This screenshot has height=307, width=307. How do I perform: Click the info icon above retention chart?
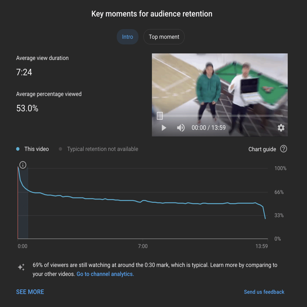pyautogui.click(x=23, y=165)
